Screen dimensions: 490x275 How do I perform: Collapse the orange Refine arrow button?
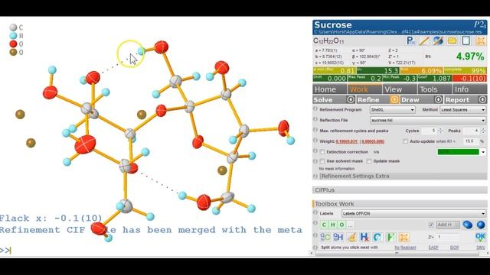coord(394,99)
